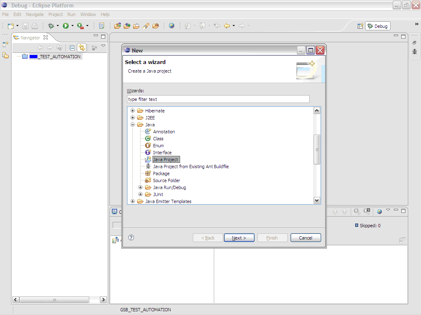Click the bug icon on right trim bar

click(x=414, y=52)
